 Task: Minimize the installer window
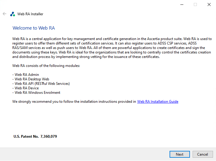[x=182, y=4]
